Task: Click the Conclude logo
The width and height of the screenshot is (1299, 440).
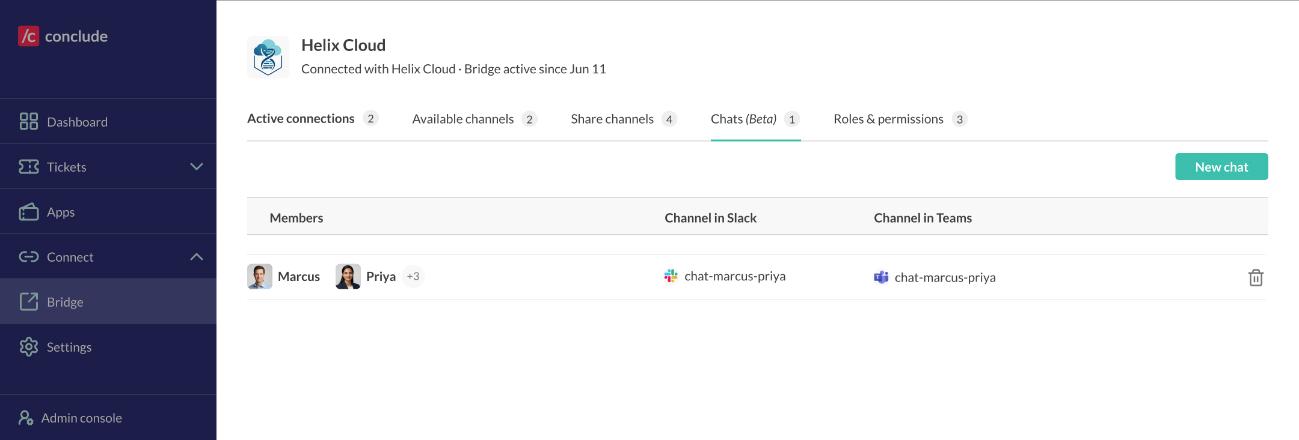Action: click(63, 36)
